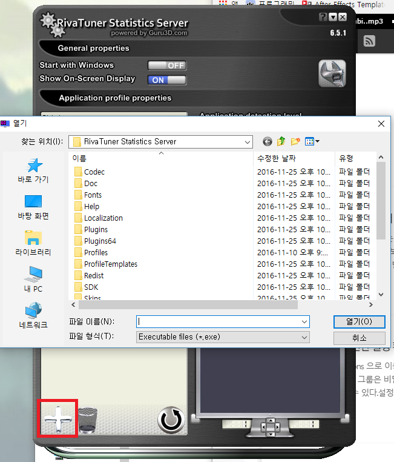394x462 pixels.
Task: Click the RSS feed icon in the browser window
Action: click(x=369, y=41)
